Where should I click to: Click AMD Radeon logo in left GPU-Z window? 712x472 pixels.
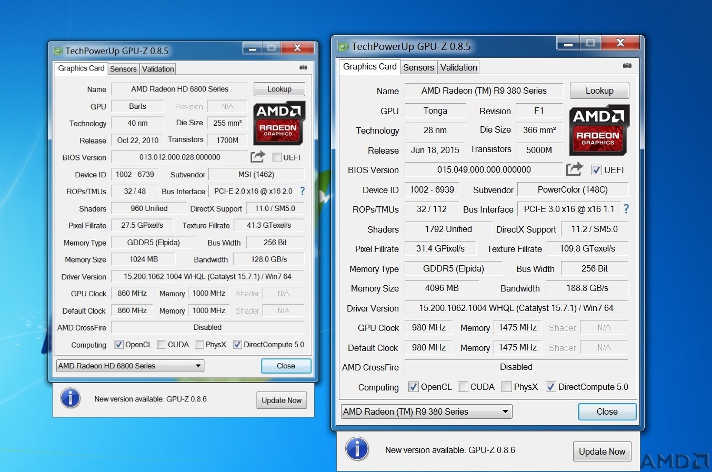(279, 123)
